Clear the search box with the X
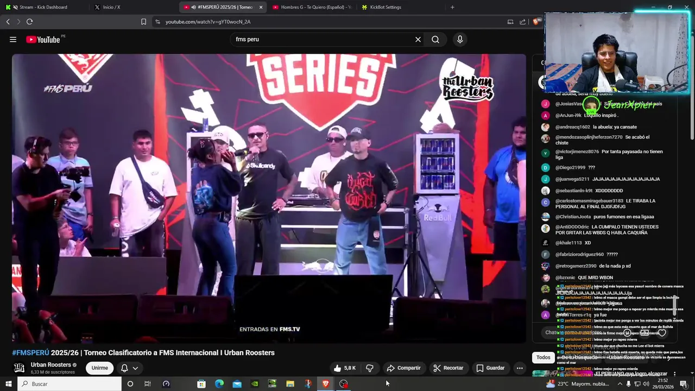This screenshot has width=695, height=391. click(418, 40)
